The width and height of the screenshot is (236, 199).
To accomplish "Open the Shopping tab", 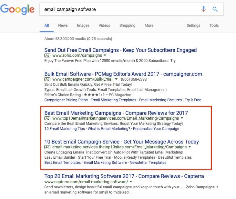I will (127, 25).
